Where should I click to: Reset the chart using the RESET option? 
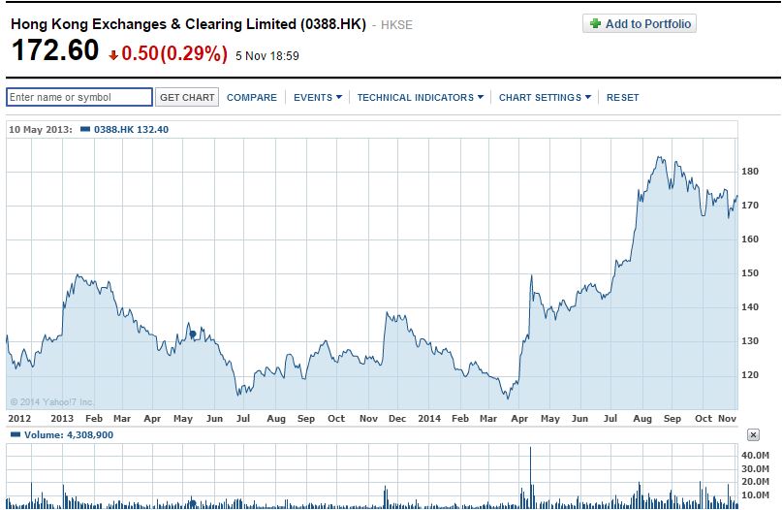623,97
